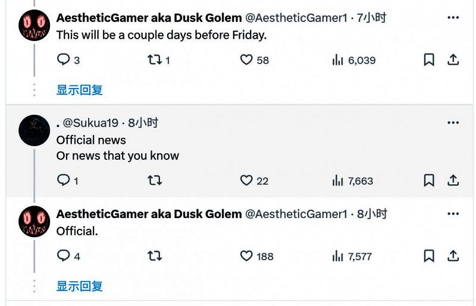This screenshot has width=476, height=306.
Task: Open more options on the "Official." tweet
Action: coord(453,214)
